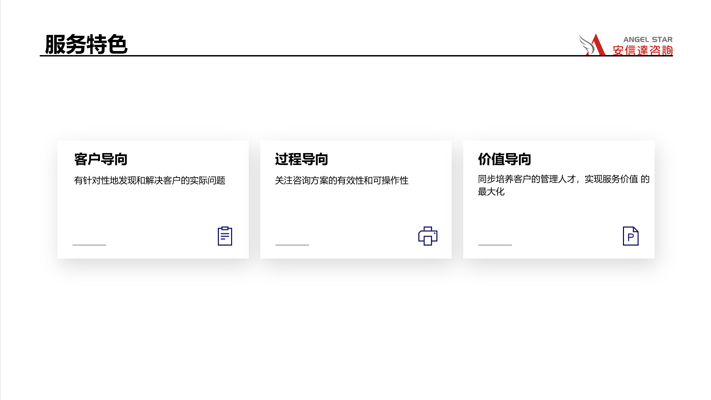
Task: Click the ANGEL STAR logo text
Action: [648, 39]
